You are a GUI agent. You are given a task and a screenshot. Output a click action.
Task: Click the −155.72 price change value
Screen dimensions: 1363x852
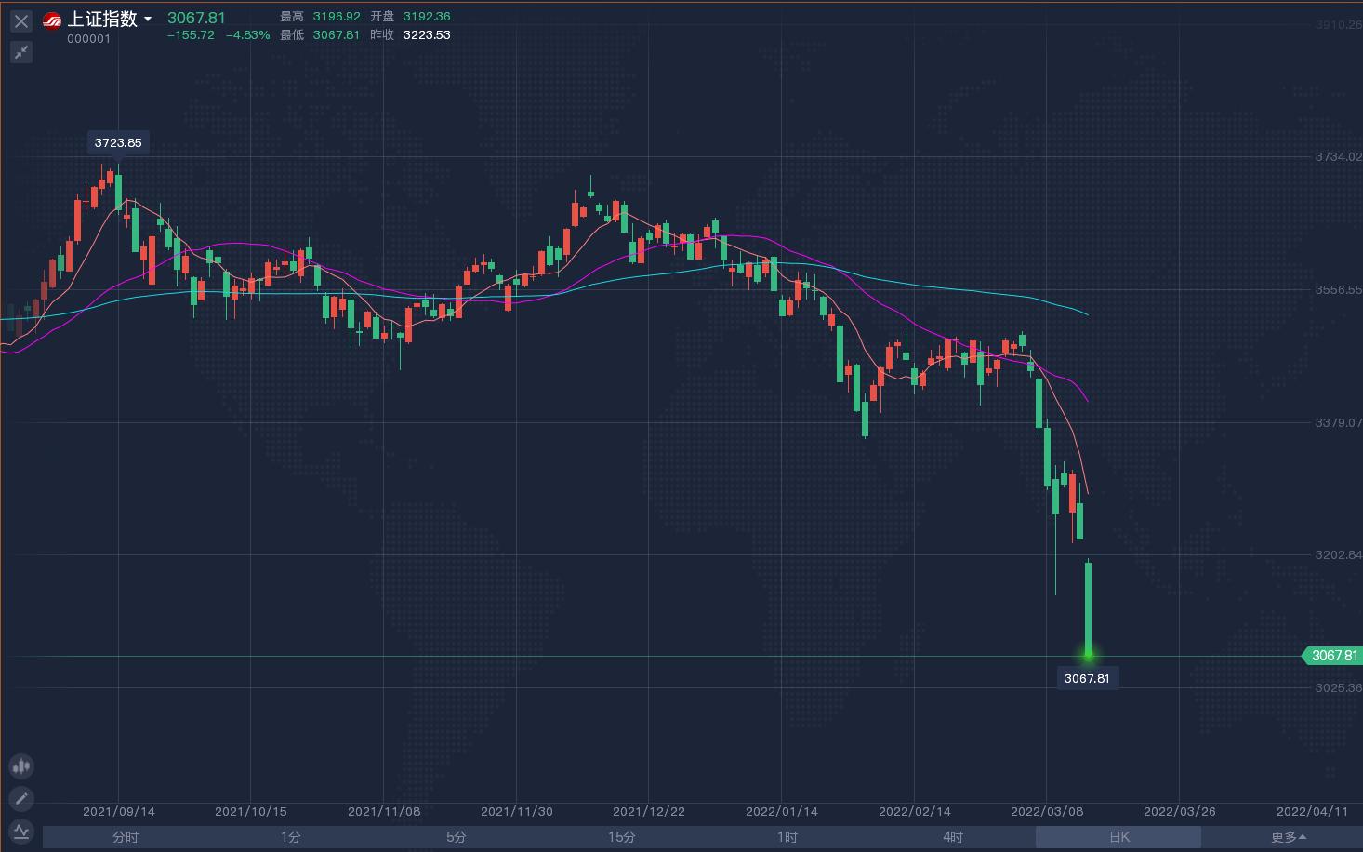pyautogui.click(x=191, y=35)
